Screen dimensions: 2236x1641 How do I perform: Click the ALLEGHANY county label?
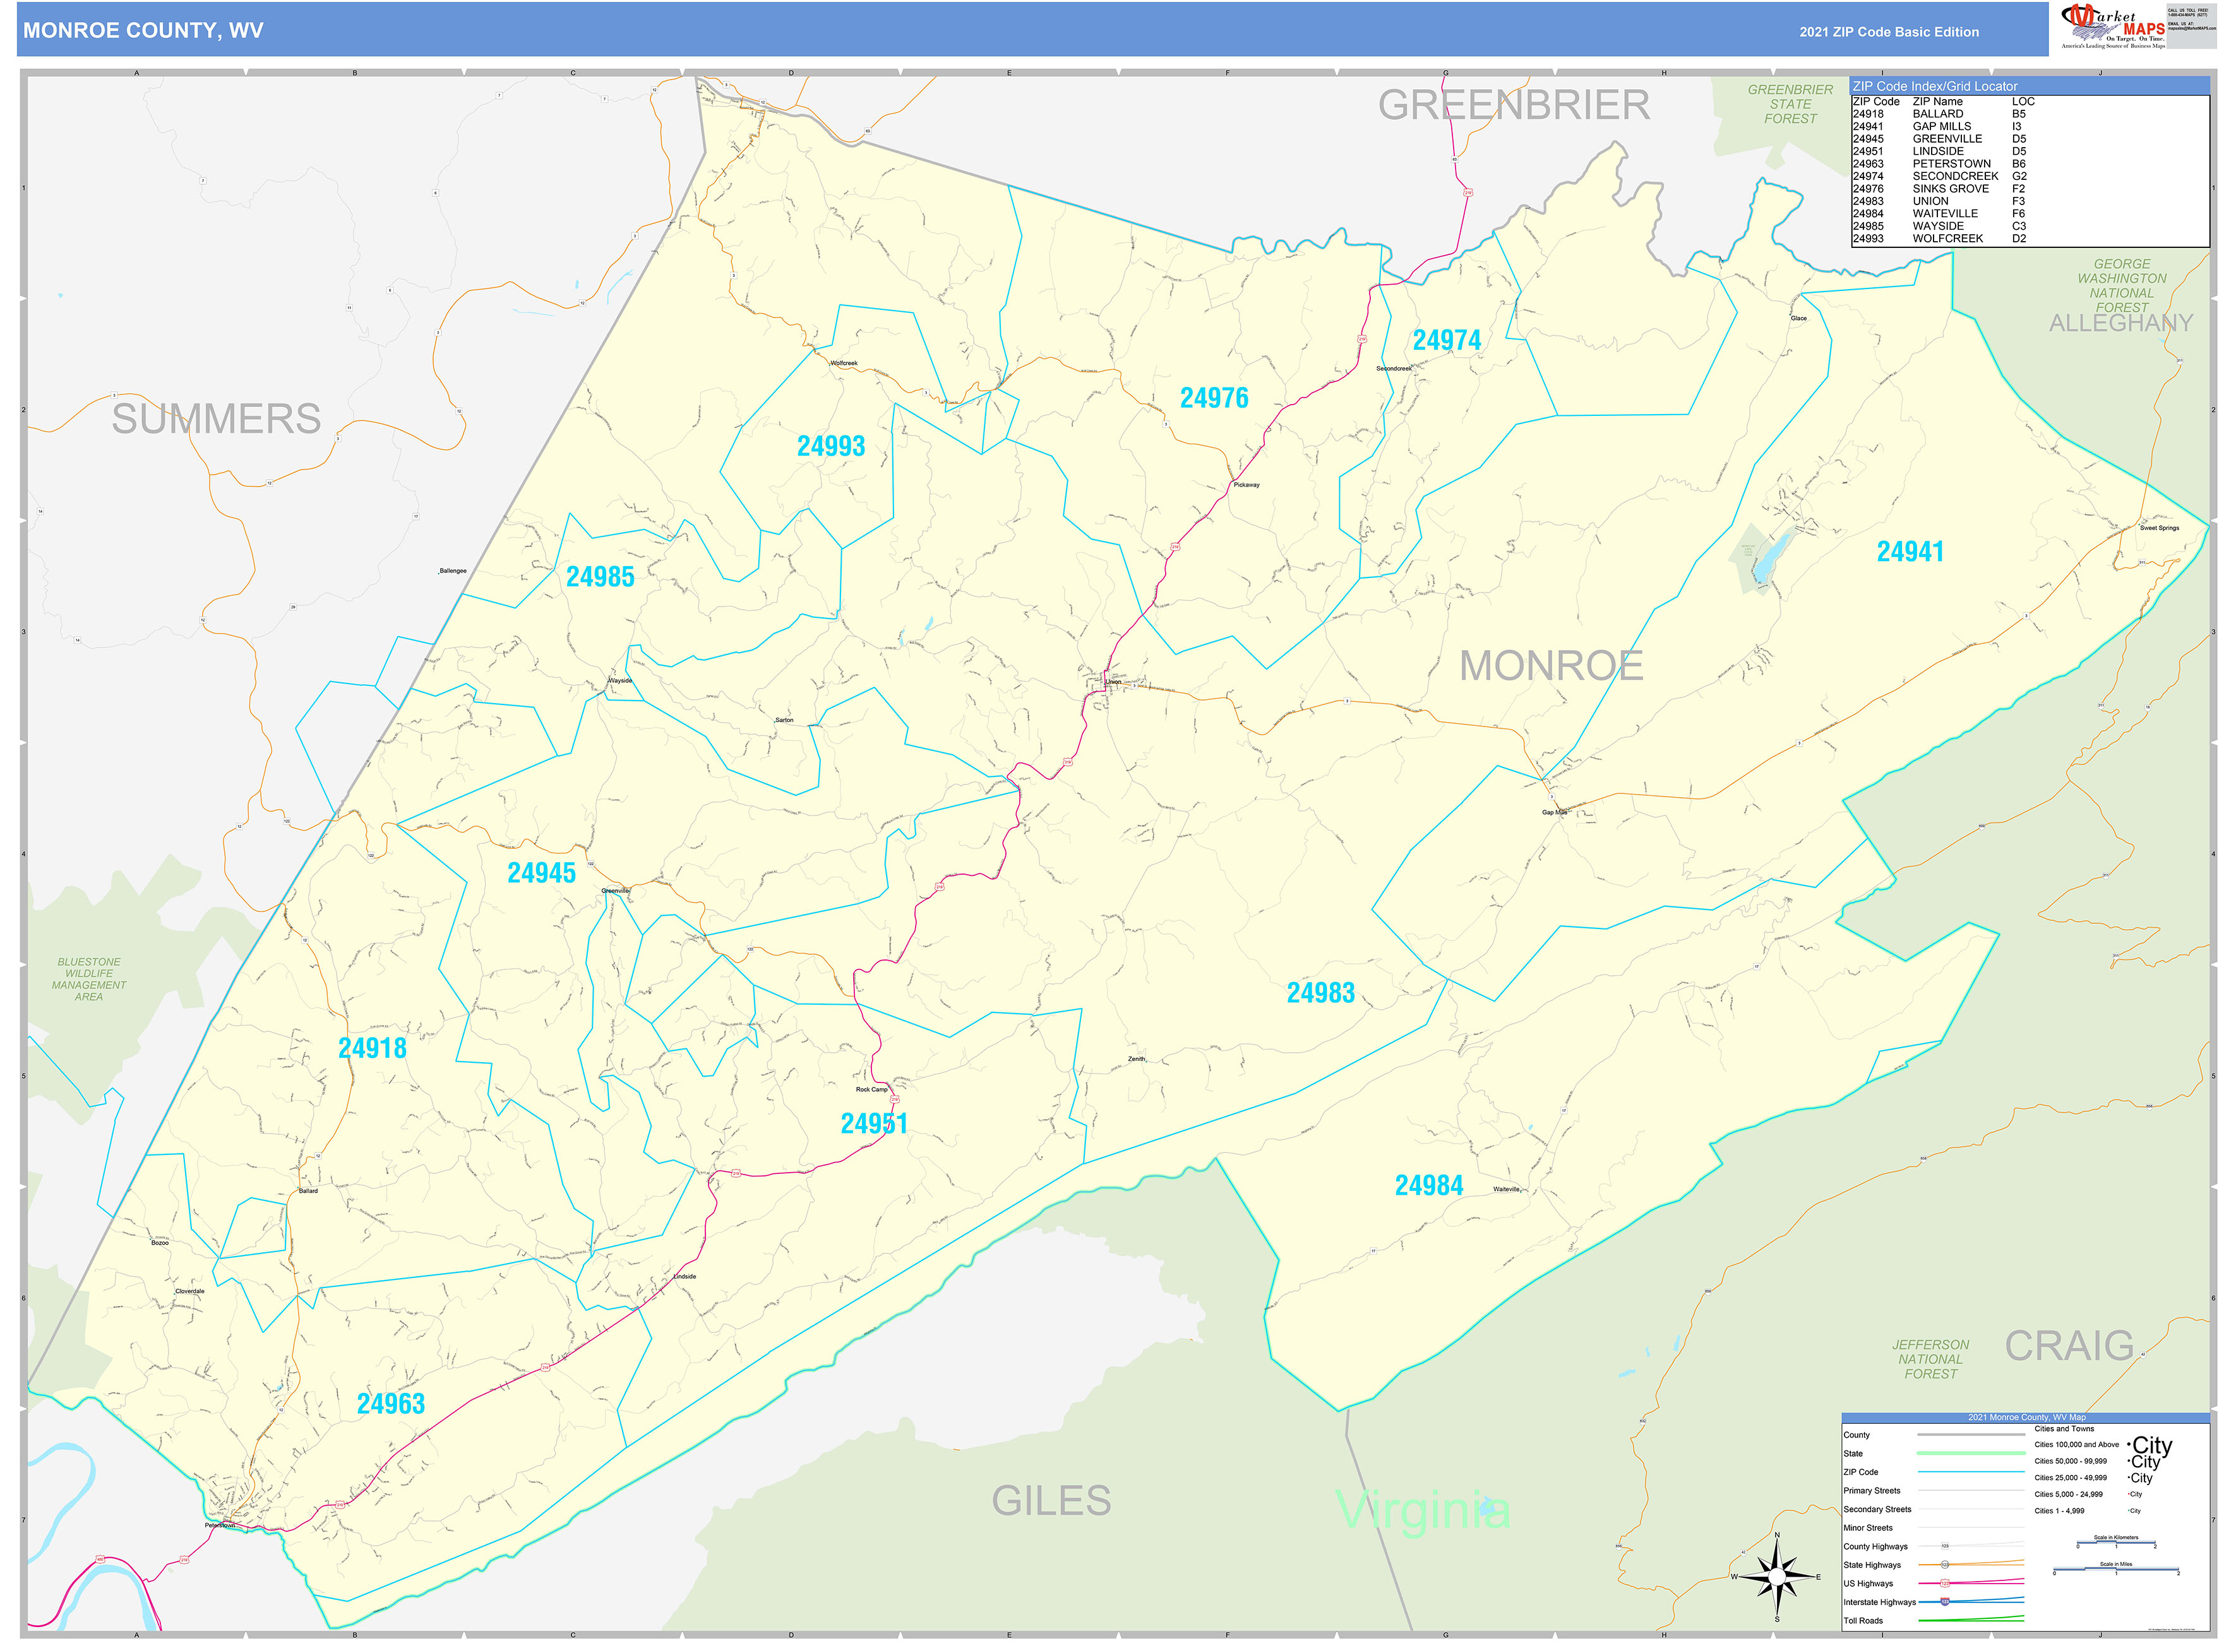tap(2120, 323)
